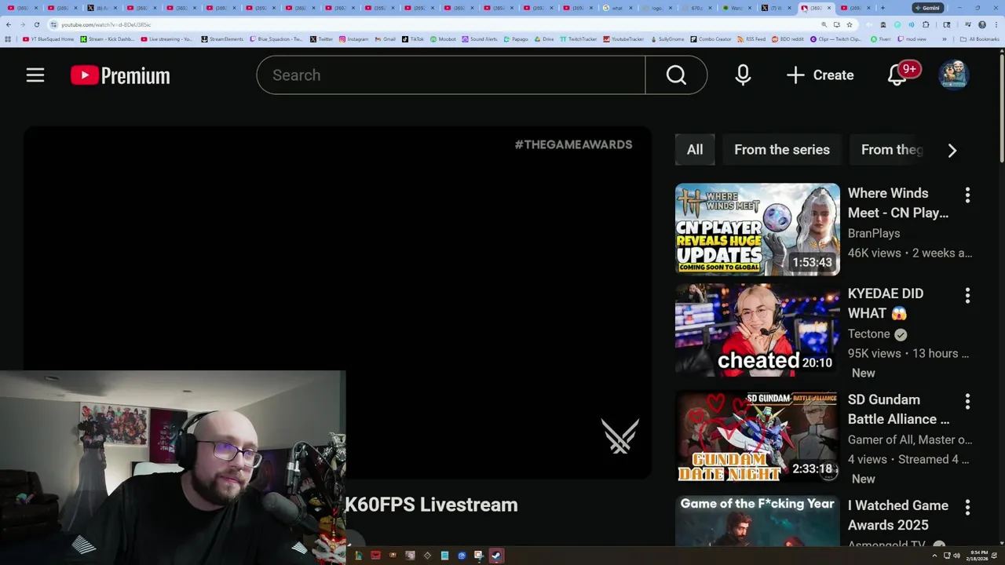
Task: Open BranPlays channel link
Action: point(874,233)
